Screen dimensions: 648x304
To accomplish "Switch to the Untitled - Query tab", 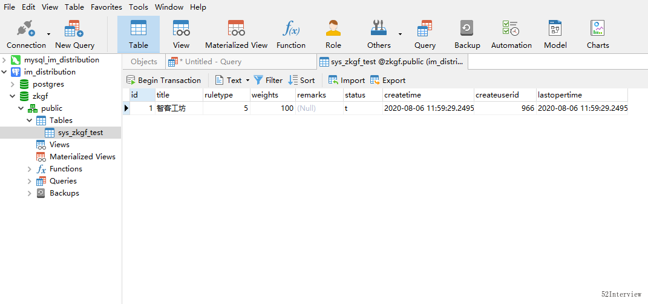I will pos(241,62).
